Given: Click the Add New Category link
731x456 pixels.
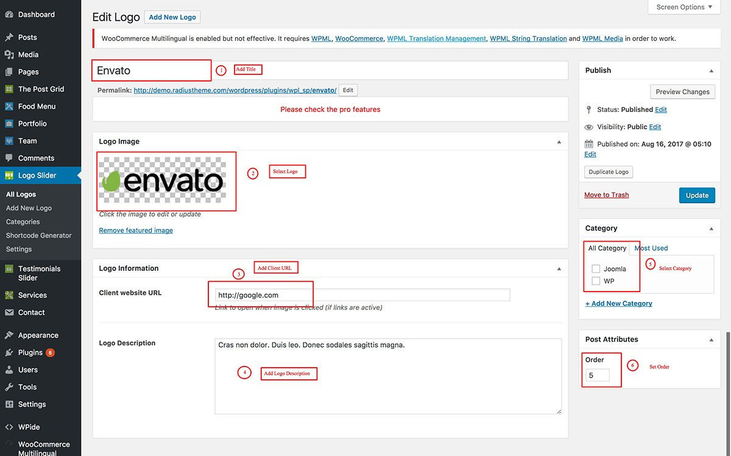Looking at the screenshot, I should pos(619,303).
